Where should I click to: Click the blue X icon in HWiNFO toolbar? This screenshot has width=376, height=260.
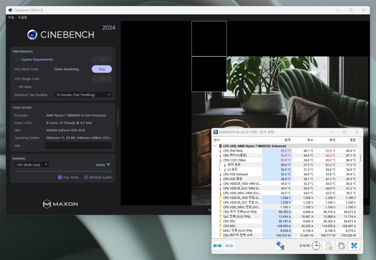coord(354,246)
